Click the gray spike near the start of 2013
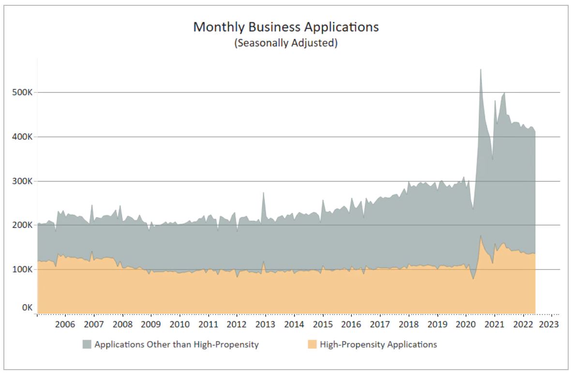Viewport: 574px width, 374px height. coord(263,195)
